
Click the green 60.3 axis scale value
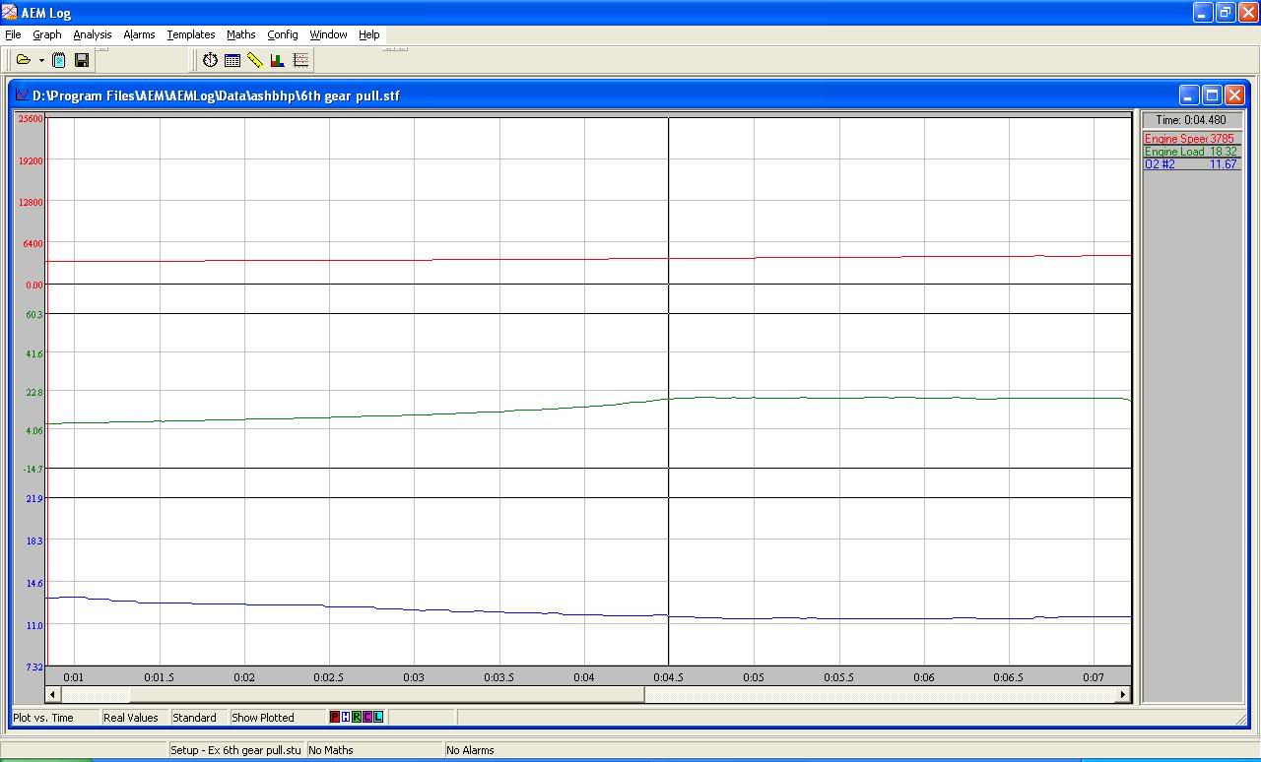tap(34, 315)
